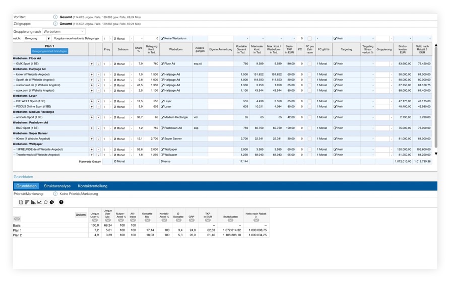This screenshot has height=283, width=451.
Task: Select the vertical bar chart icon
Action: [x=33, y=202]
